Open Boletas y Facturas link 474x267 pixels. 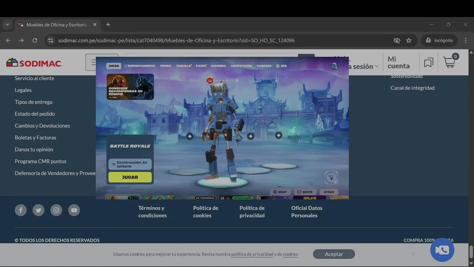(x=36, y=138)
